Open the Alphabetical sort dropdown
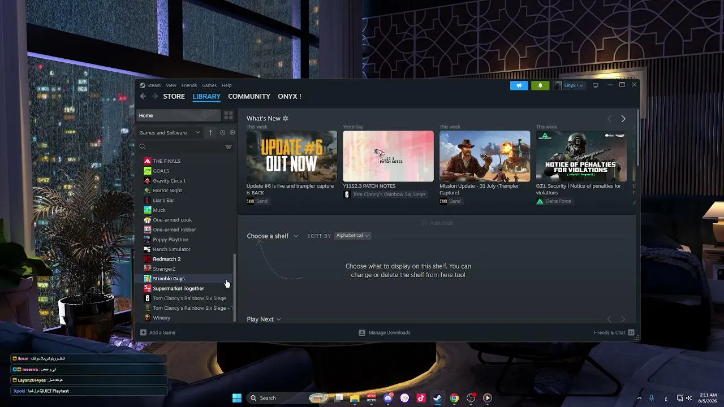724x407 pixels. pyautogui.click(x=352, y=235)
